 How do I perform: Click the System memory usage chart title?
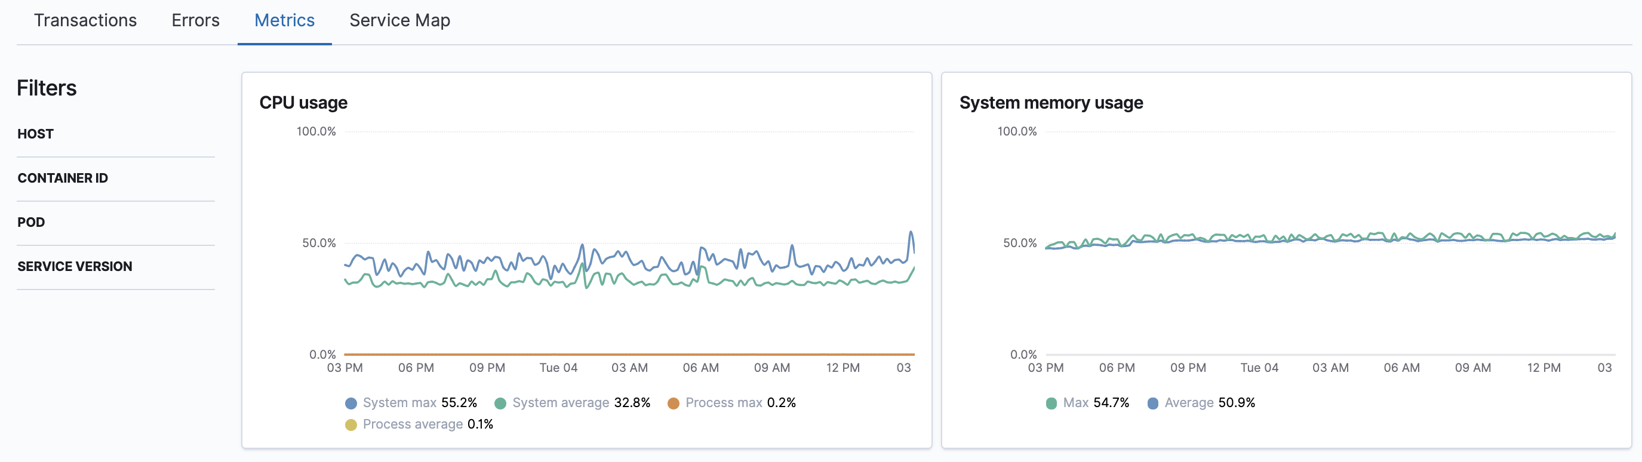point(1050,103)
